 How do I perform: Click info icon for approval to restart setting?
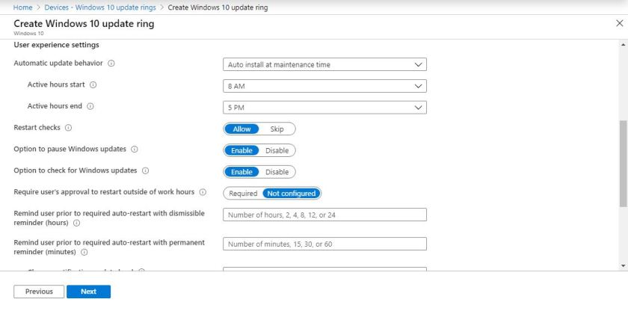tap(203, 192)
